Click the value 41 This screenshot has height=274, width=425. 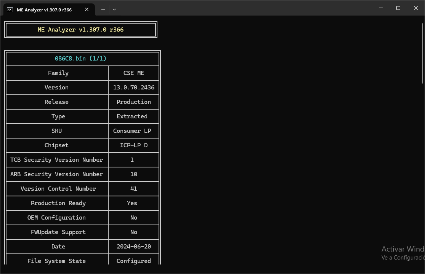[x=134, y=189]
